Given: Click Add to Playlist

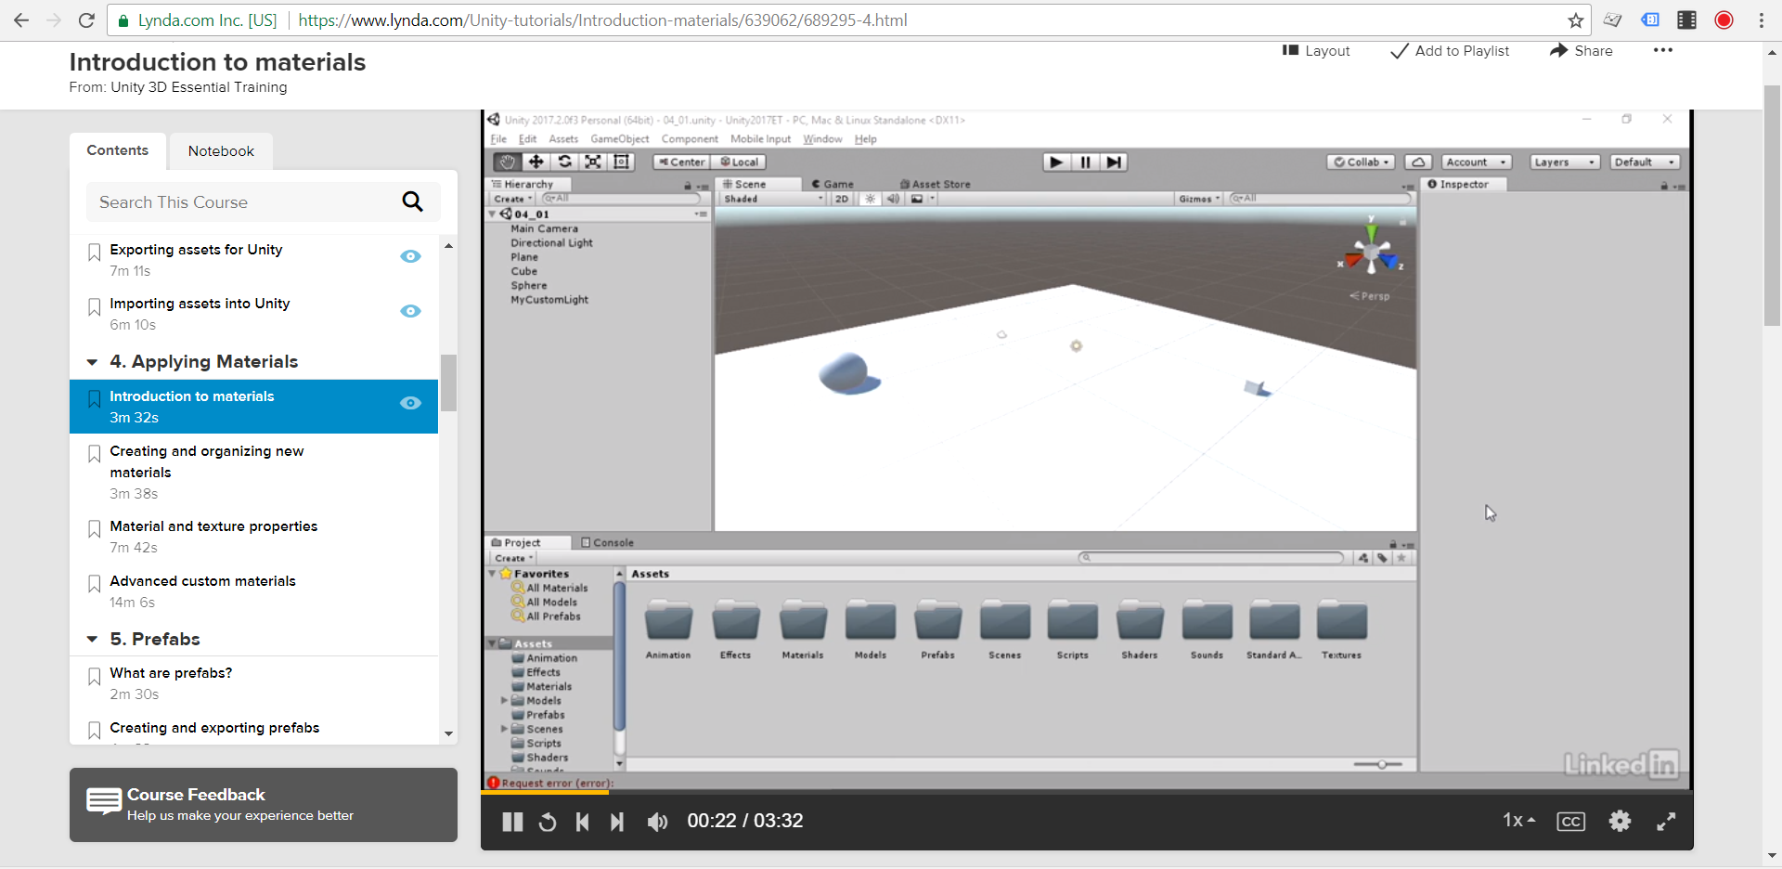Looking at the screenshot, I should [1450, 51].
